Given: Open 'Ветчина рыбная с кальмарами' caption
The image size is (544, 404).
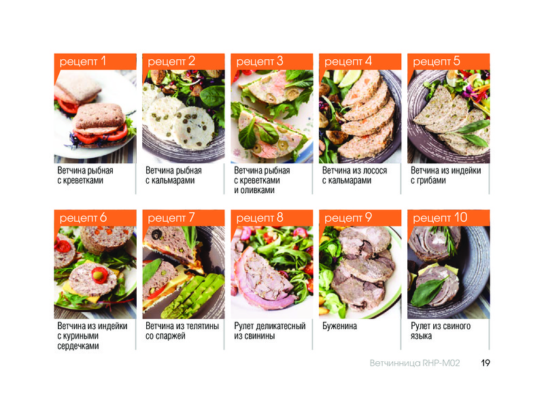Looking at the screenshot, I should [x=173, y=175].
